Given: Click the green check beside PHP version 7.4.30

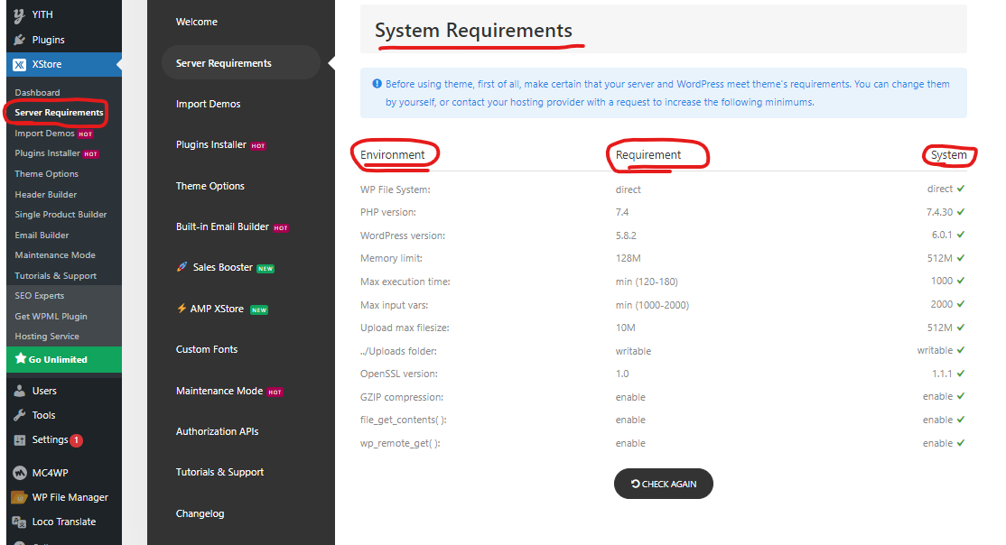Looking at the screenshot, I should [961, 211].
